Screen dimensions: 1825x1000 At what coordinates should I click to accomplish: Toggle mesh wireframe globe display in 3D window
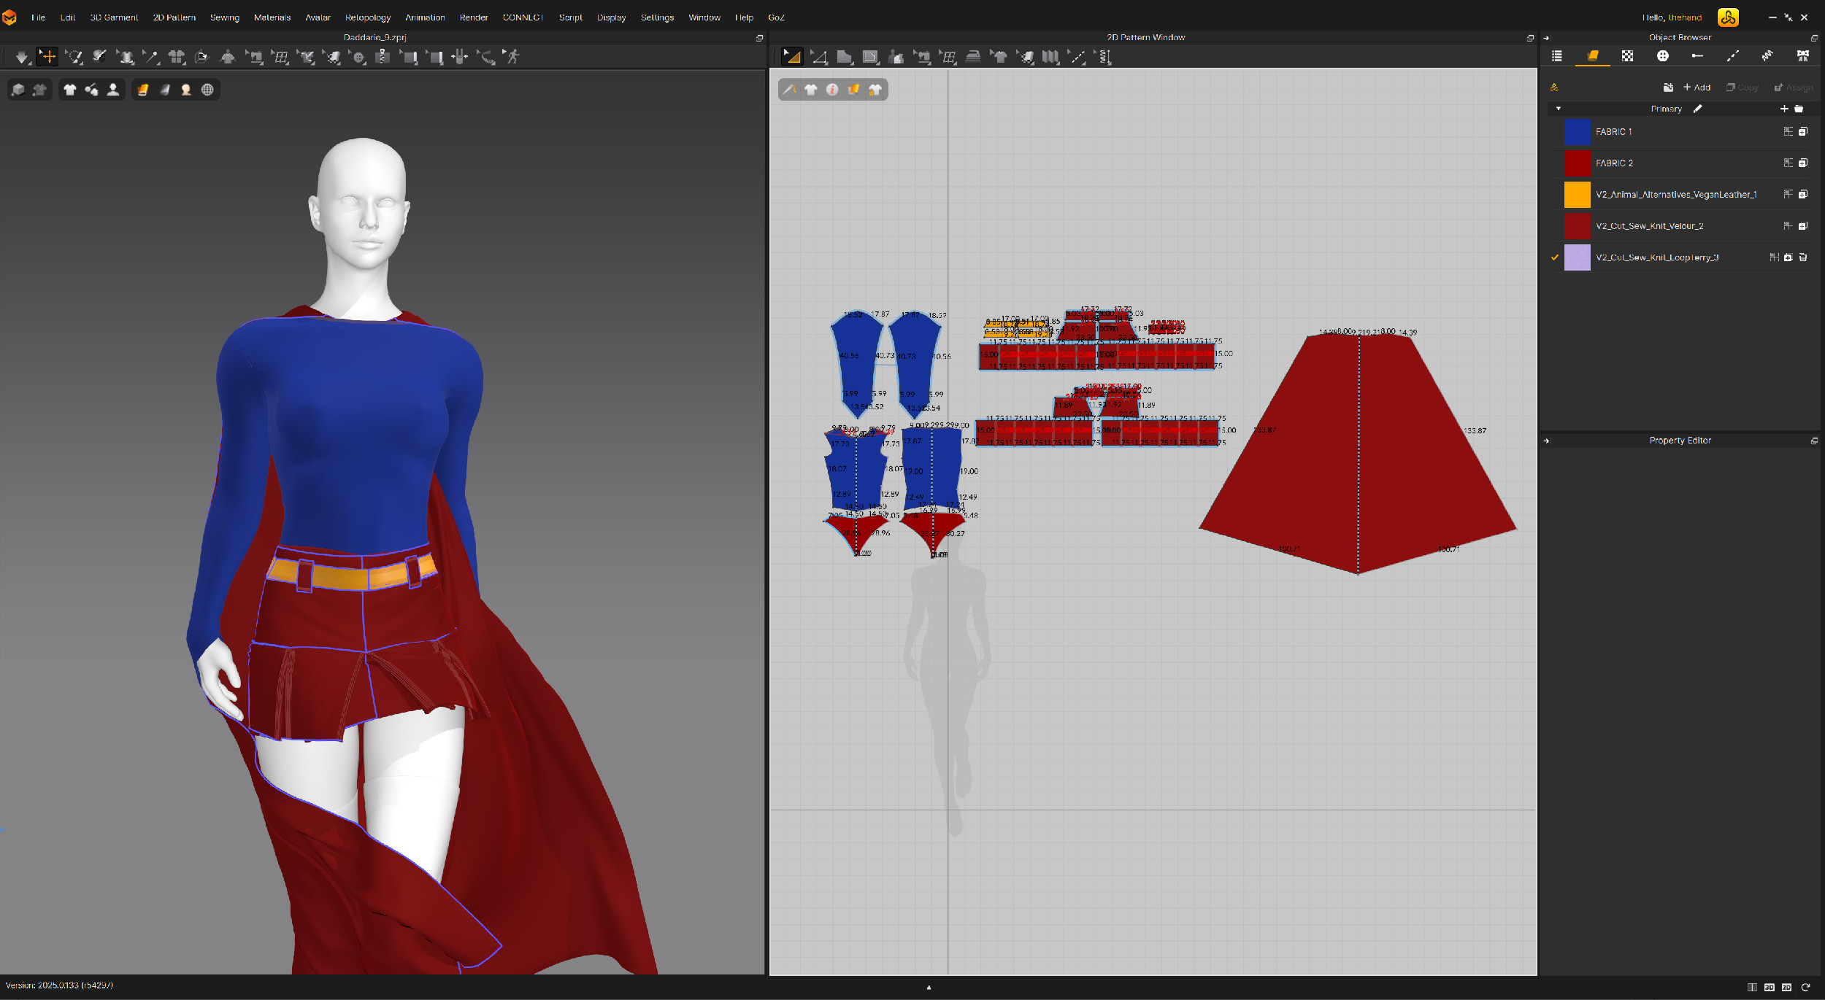coord(207,90)
